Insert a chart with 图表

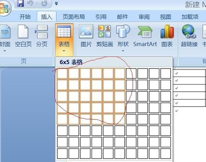click(167, 36)
